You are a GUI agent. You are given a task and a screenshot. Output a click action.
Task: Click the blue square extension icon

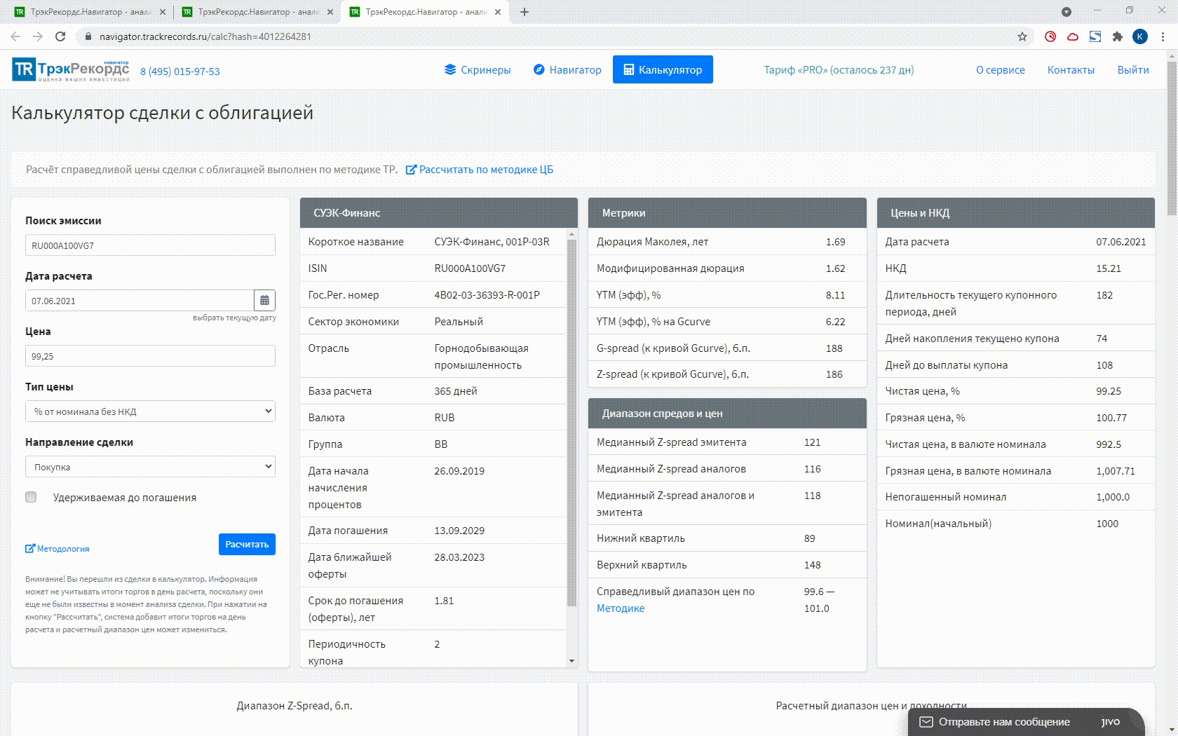coord(1095,36)
